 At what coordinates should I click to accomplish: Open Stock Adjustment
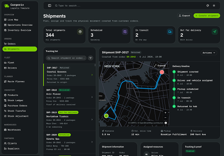(x=20, y=116)
